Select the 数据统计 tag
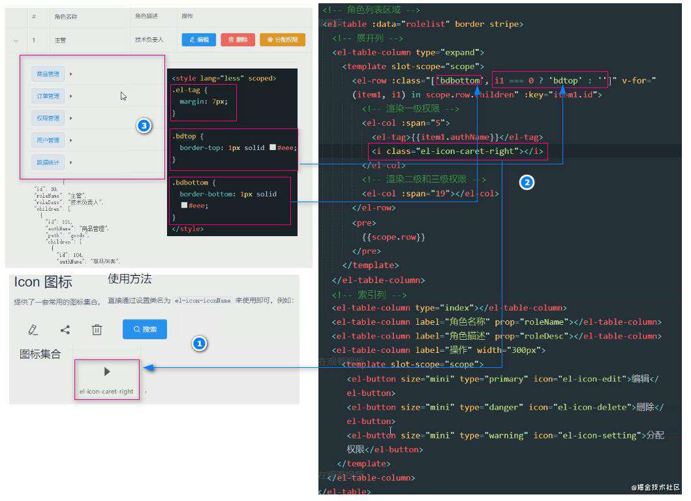Screen dimensions: 691x501 coord(48,162)
